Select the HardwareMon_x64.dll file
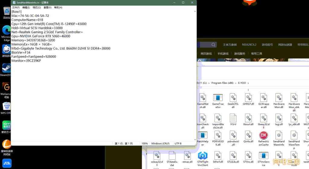 pos(294,103)
